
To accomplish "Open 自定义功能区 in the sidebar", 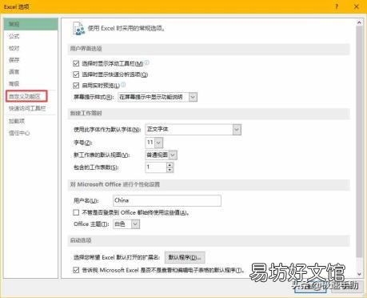I will pyautogui.click(x=26, y=96).
